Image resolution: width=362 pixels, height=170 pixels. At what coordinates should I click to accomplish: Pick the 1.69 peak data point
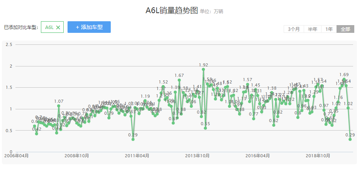344,79
